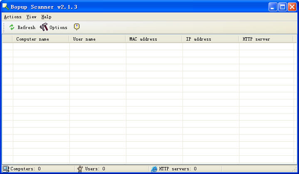Click the green Refresh arrows icon
The width and height of the screenshot is (299, 174).
tap(12, 27)
